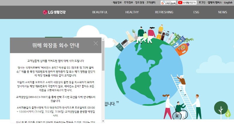
Task: Go to 로그인 page
Action: pos(202,3)
